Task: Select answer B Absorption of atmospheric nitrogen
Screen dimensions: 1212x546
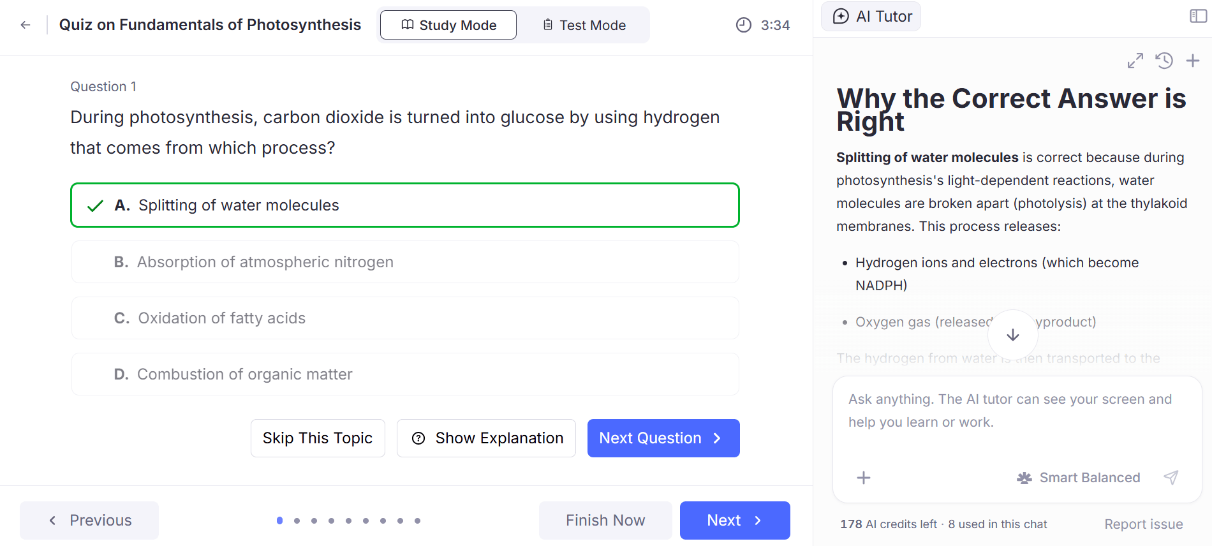Action: (x=405, y=262)
